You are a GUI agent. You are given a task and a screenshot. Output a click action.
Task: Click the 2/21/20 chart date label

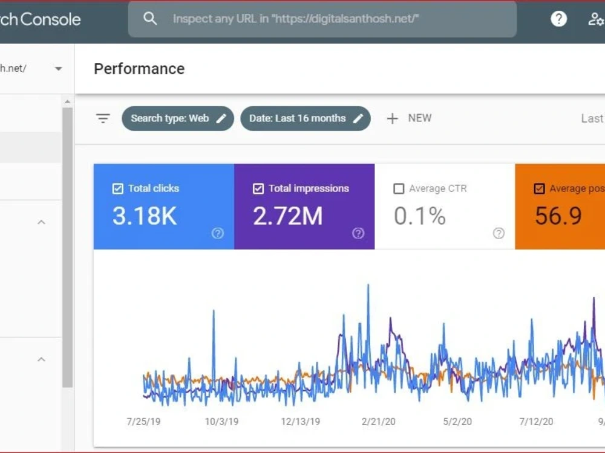[379, 422]
